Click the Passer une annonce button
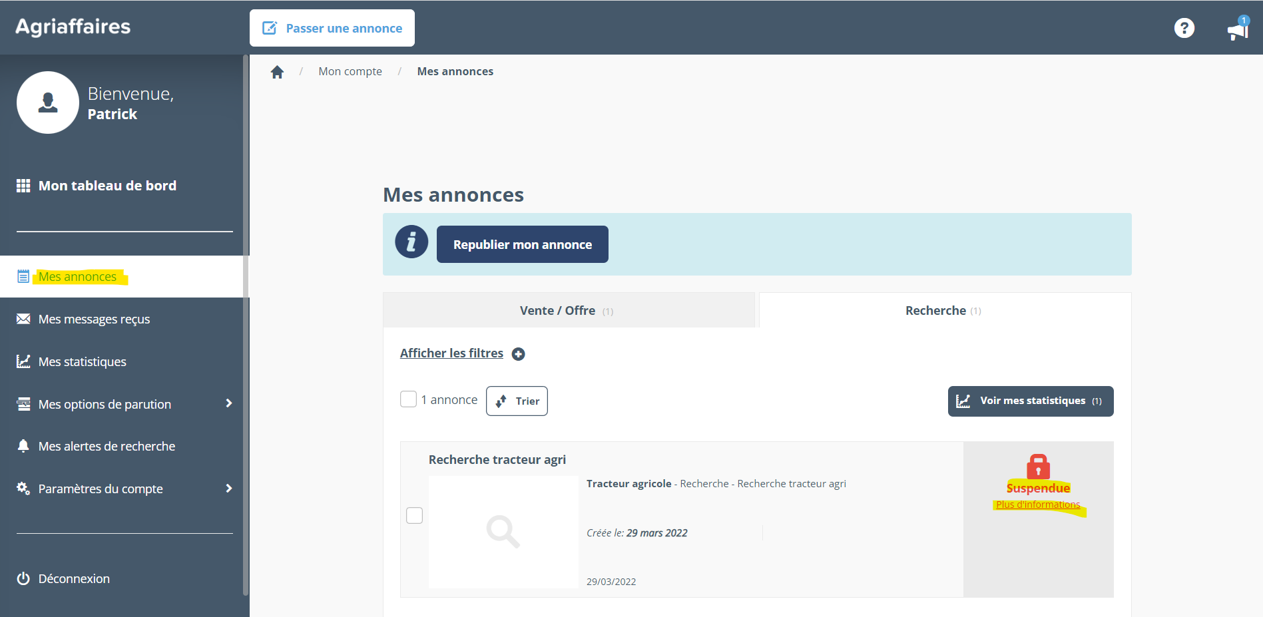Screen dimensions: 1263x617 (332, 28)
